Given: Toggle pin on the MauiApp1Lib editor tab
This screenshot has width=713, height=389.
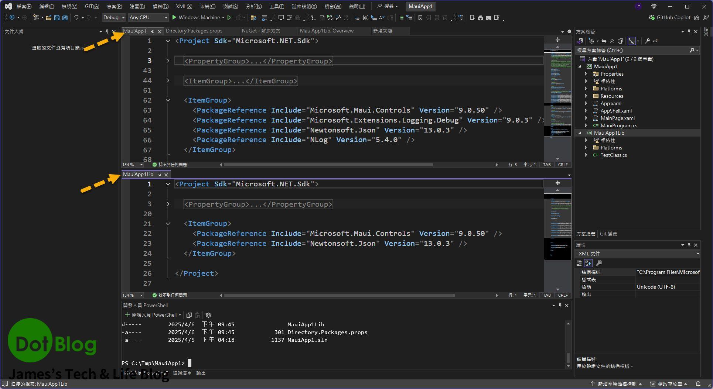Looking at the screenshot, I should [160, 175].
